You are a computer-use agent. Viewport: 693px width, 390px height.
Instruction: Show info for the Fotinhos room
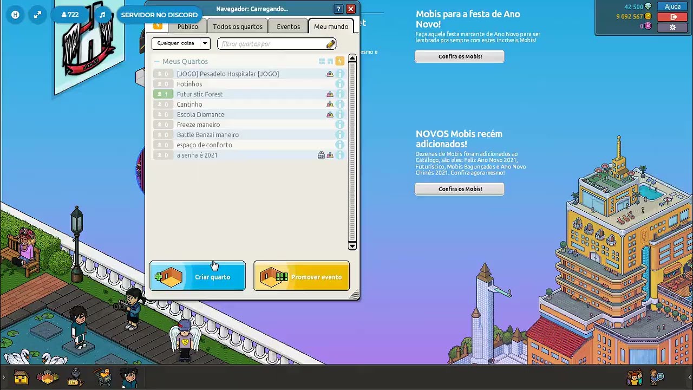coord(340,84)
